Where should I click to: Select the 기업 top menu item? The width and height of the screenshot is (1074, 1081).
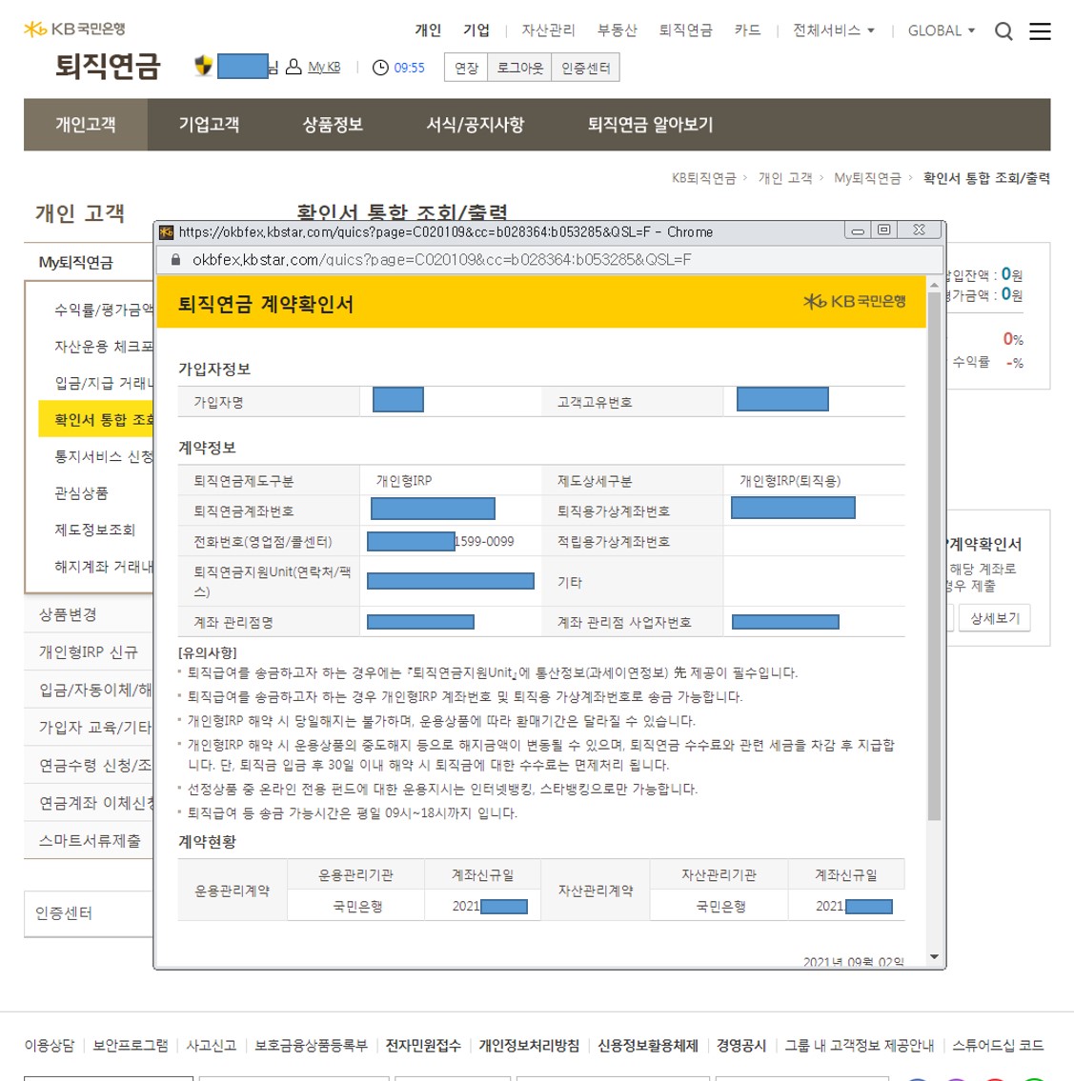(476, 30)
